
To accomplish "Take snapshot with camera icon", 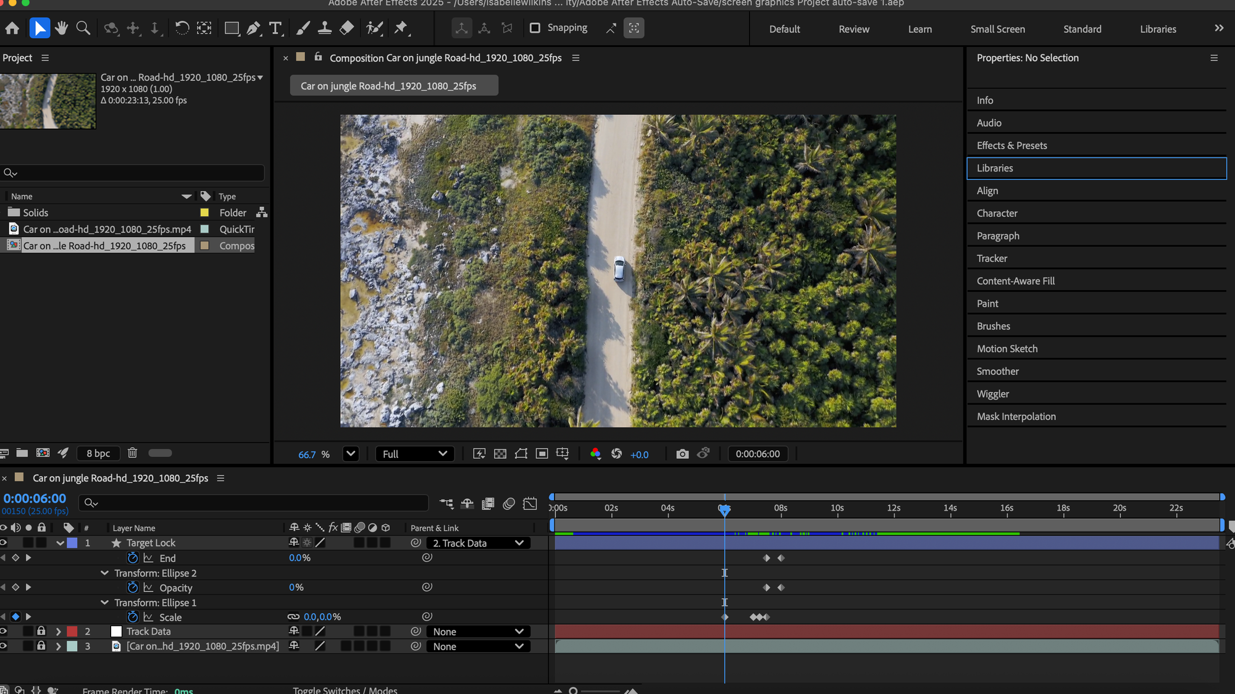I will [682, 454].
